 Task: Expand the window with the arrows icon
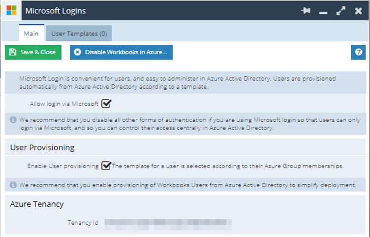[341, 11]
